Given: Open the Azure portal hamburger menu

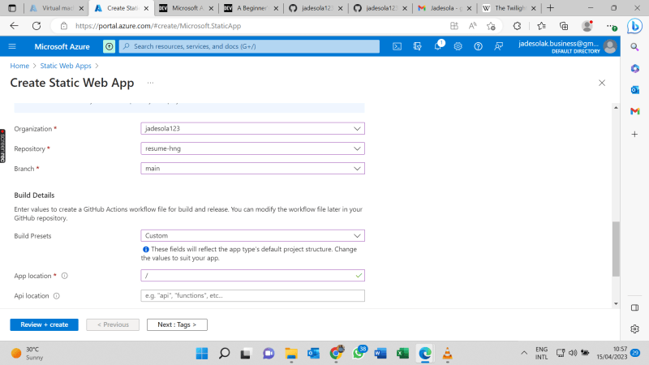Looking at the screenshot, I should (x=12, y=46).
